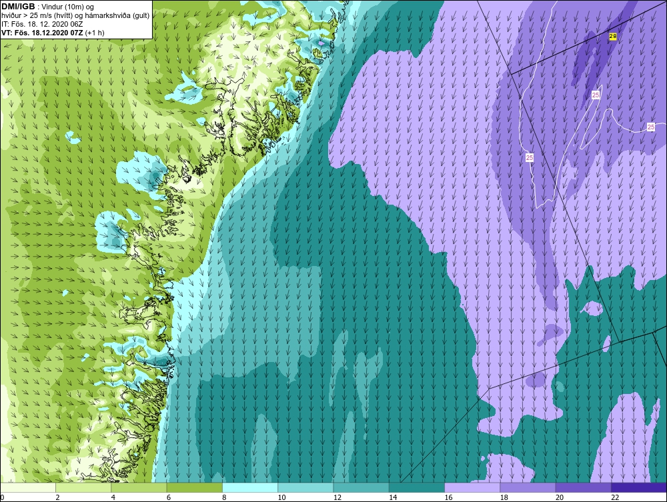Click the scale tick label 12
This screenshot has height=502, width=667.
[x=338, y=498]
